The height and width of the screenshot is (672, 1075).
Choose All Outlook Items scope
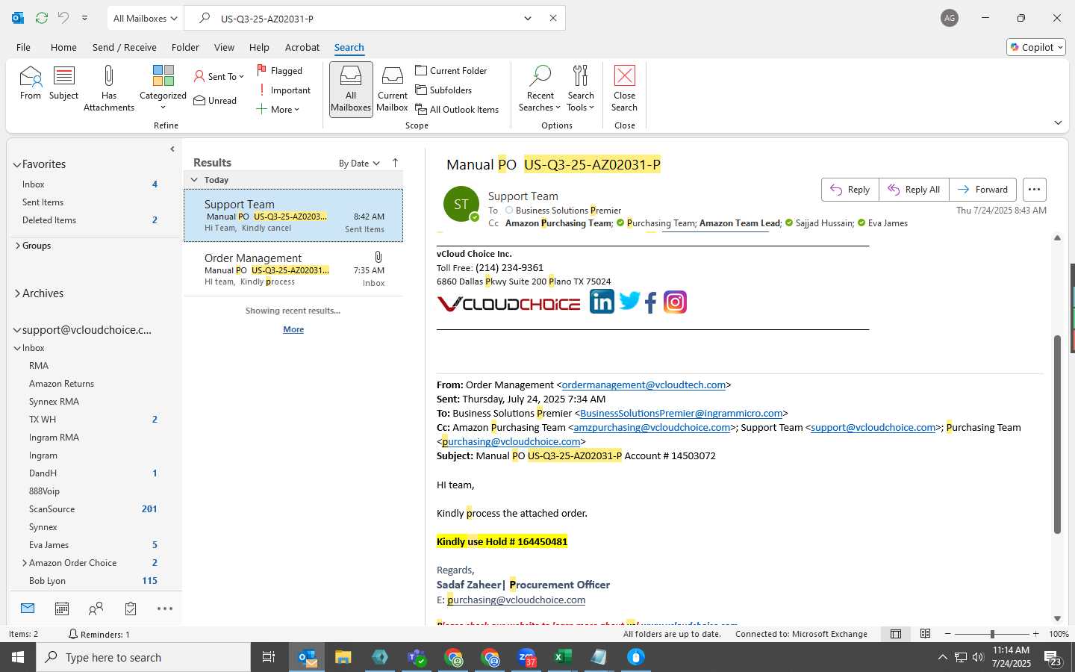click(457, 109)
